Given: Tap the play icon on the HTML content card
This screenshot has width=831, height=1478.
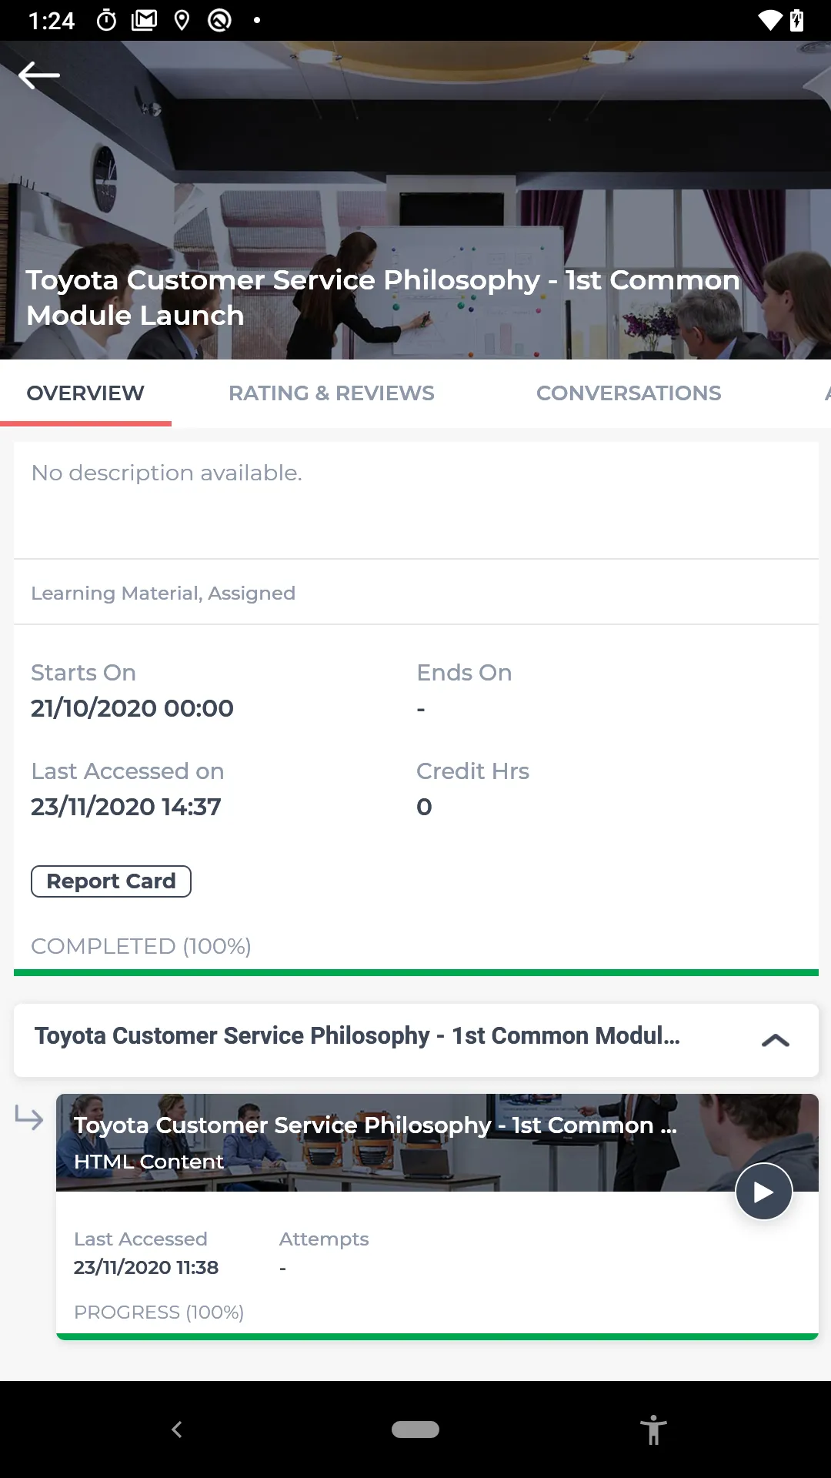Looking at the screenshot, I should tap(763, 1191).
